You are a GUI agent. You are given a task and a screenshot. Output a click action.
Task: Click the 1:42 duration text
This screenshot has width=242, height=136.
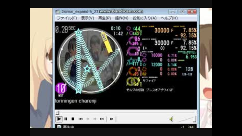click(118, 33)
